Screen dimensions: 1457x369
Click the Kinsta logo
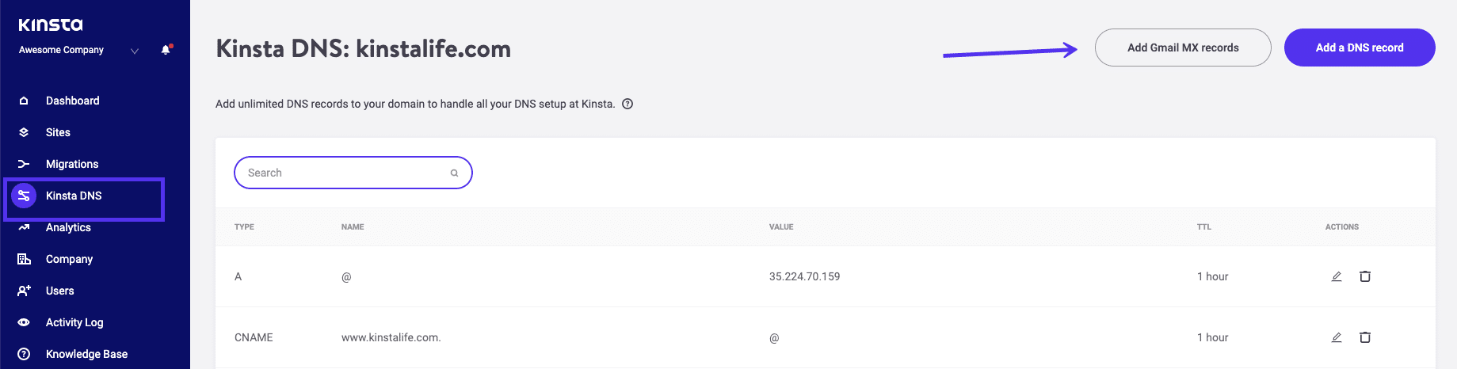tap(51, 25)
